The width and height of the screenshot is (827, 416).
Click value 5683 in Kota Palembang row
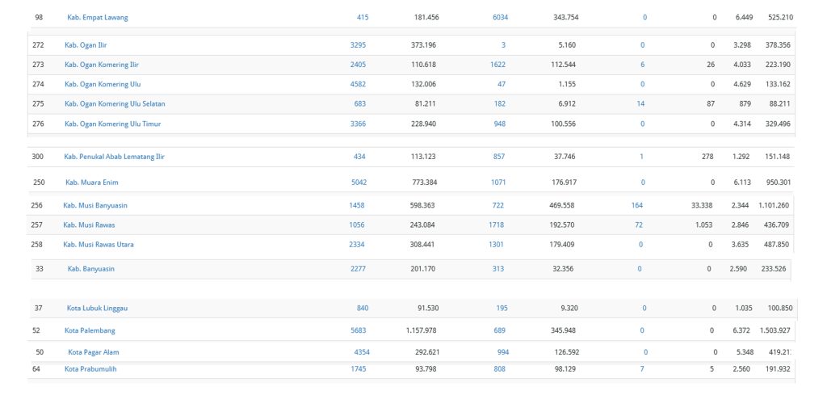pos(358,330)
